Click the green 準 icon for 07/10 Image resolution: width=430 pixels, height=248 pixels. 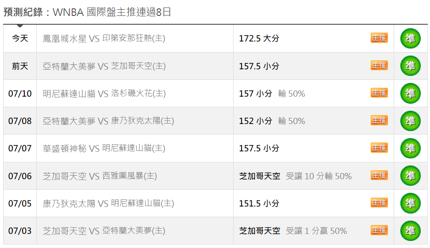(410, 94)
